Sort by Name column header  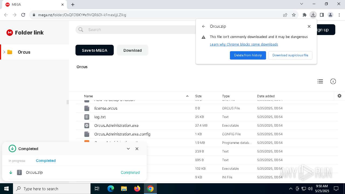click(x=88, y=96)
